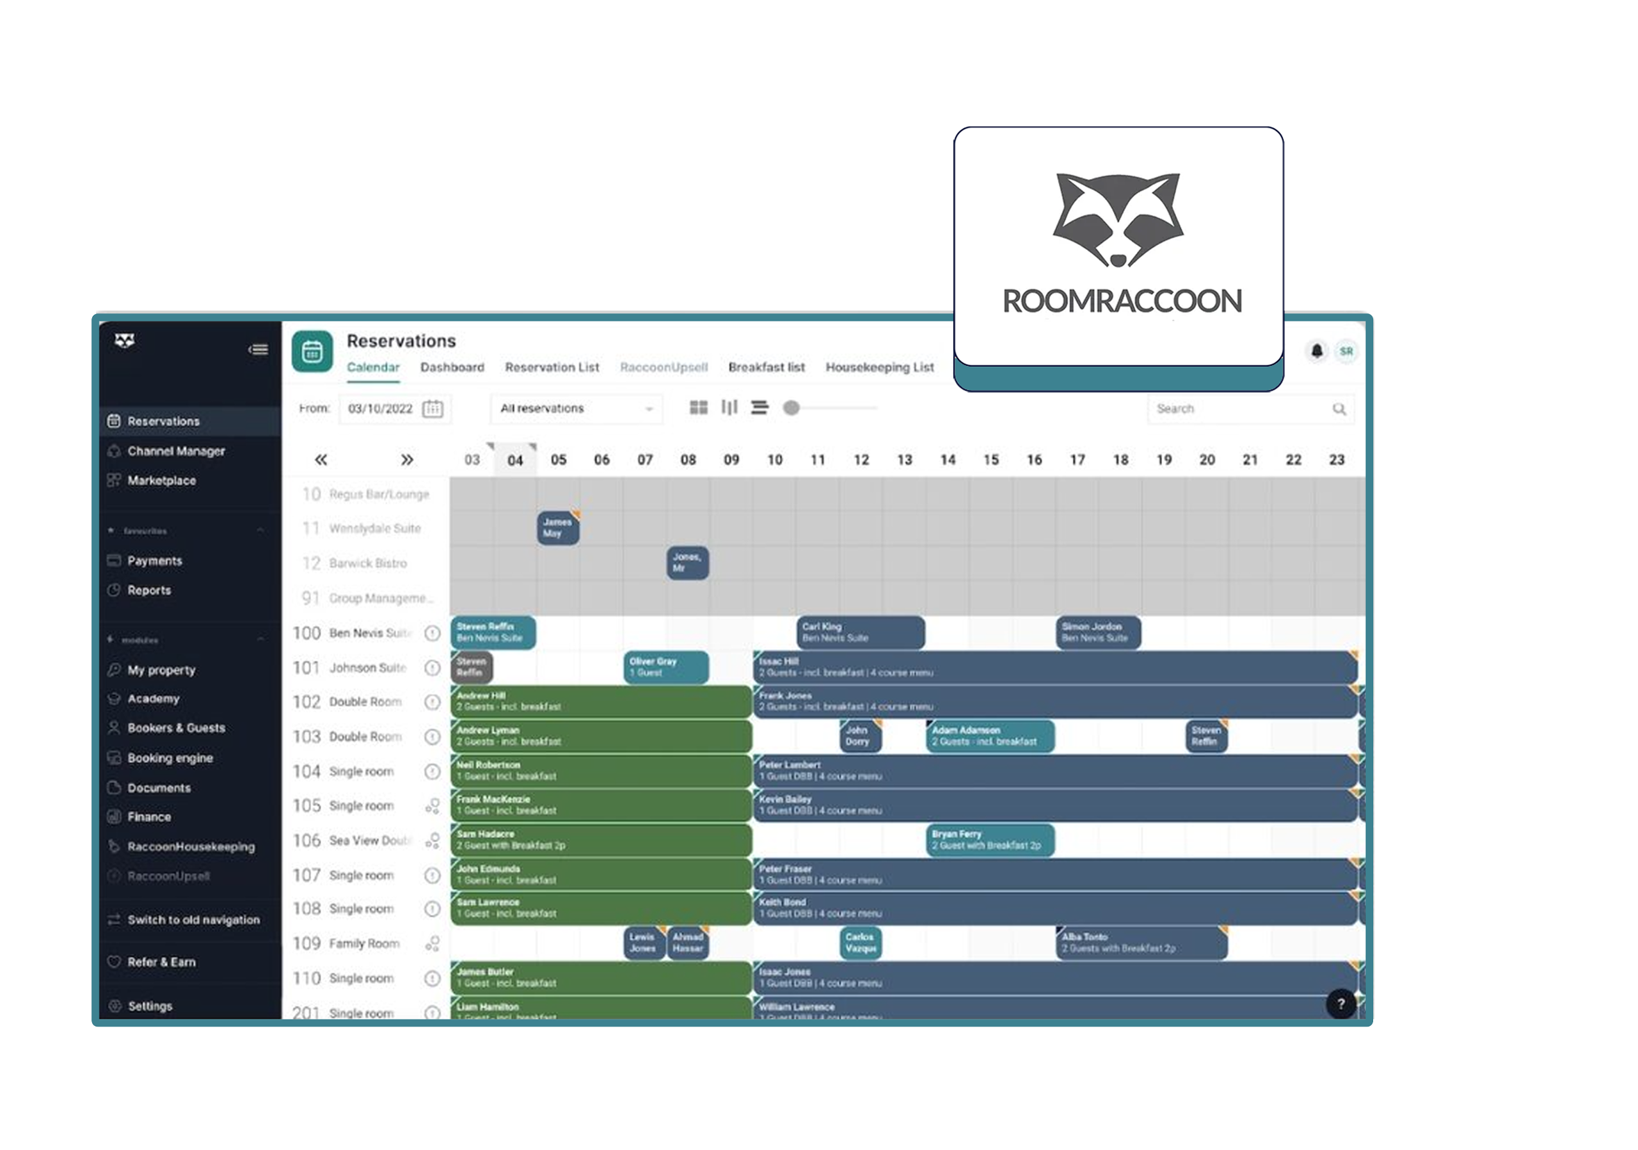Collapse the modules section chevron
This screenshot has width=1638, height=1150.
pos(260,640)
